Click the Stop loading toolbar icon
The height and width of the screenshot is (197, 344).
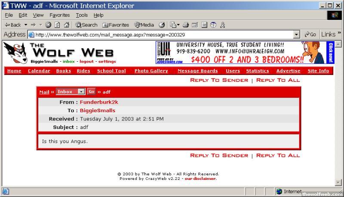pyautogui.click(x=48, y=25)
